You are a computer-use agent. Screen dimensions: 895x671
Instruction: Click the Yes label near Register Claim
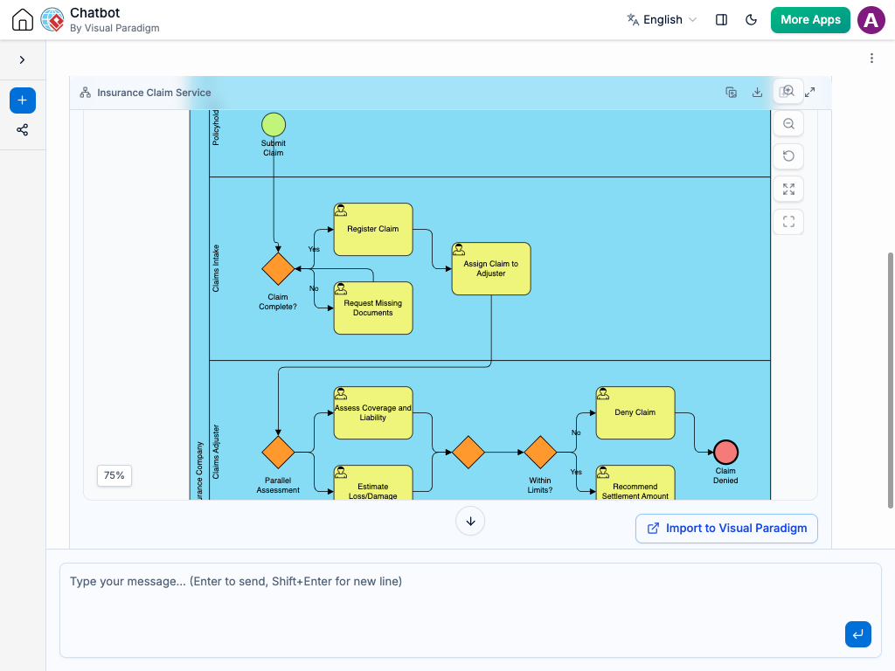pyautogui.click(x=314, y=249)
